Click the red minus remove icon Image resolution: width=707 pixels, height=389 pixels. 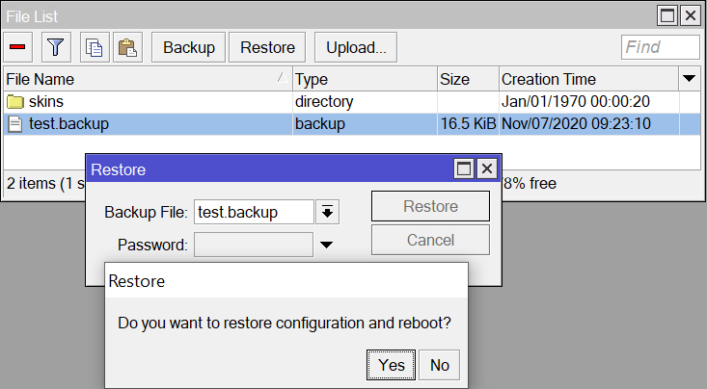17,47
